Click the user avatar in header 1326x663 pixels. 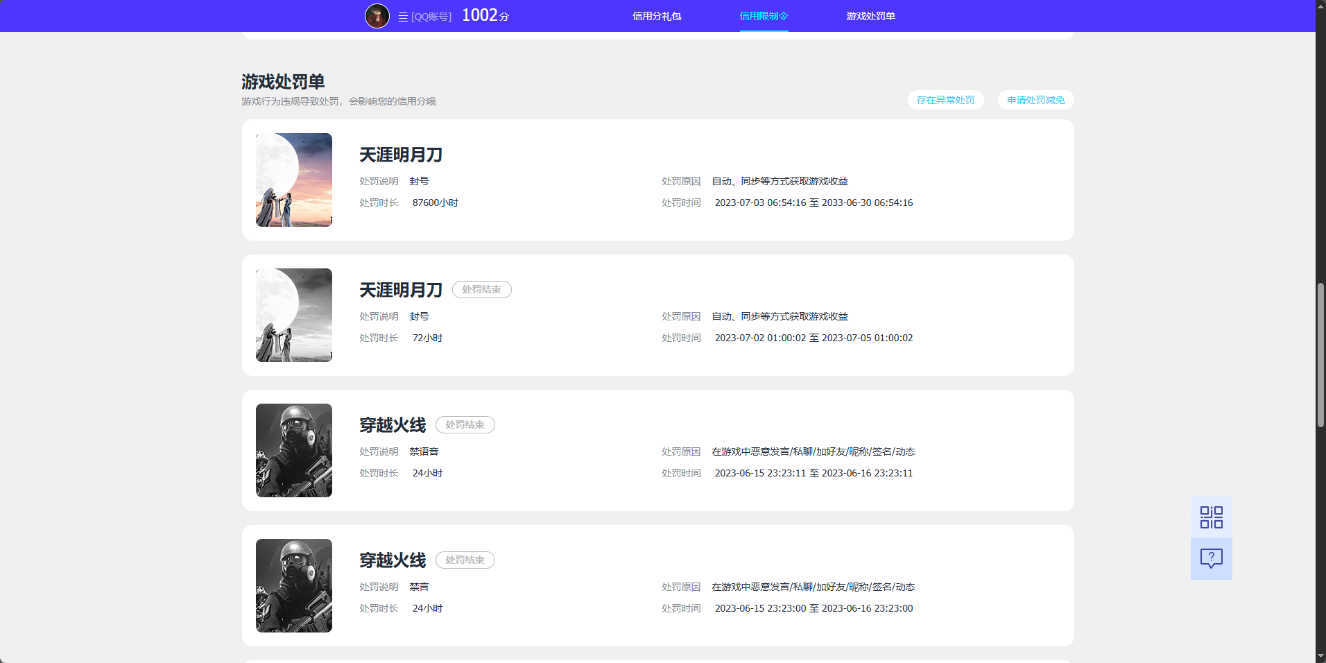coord(377,16)
